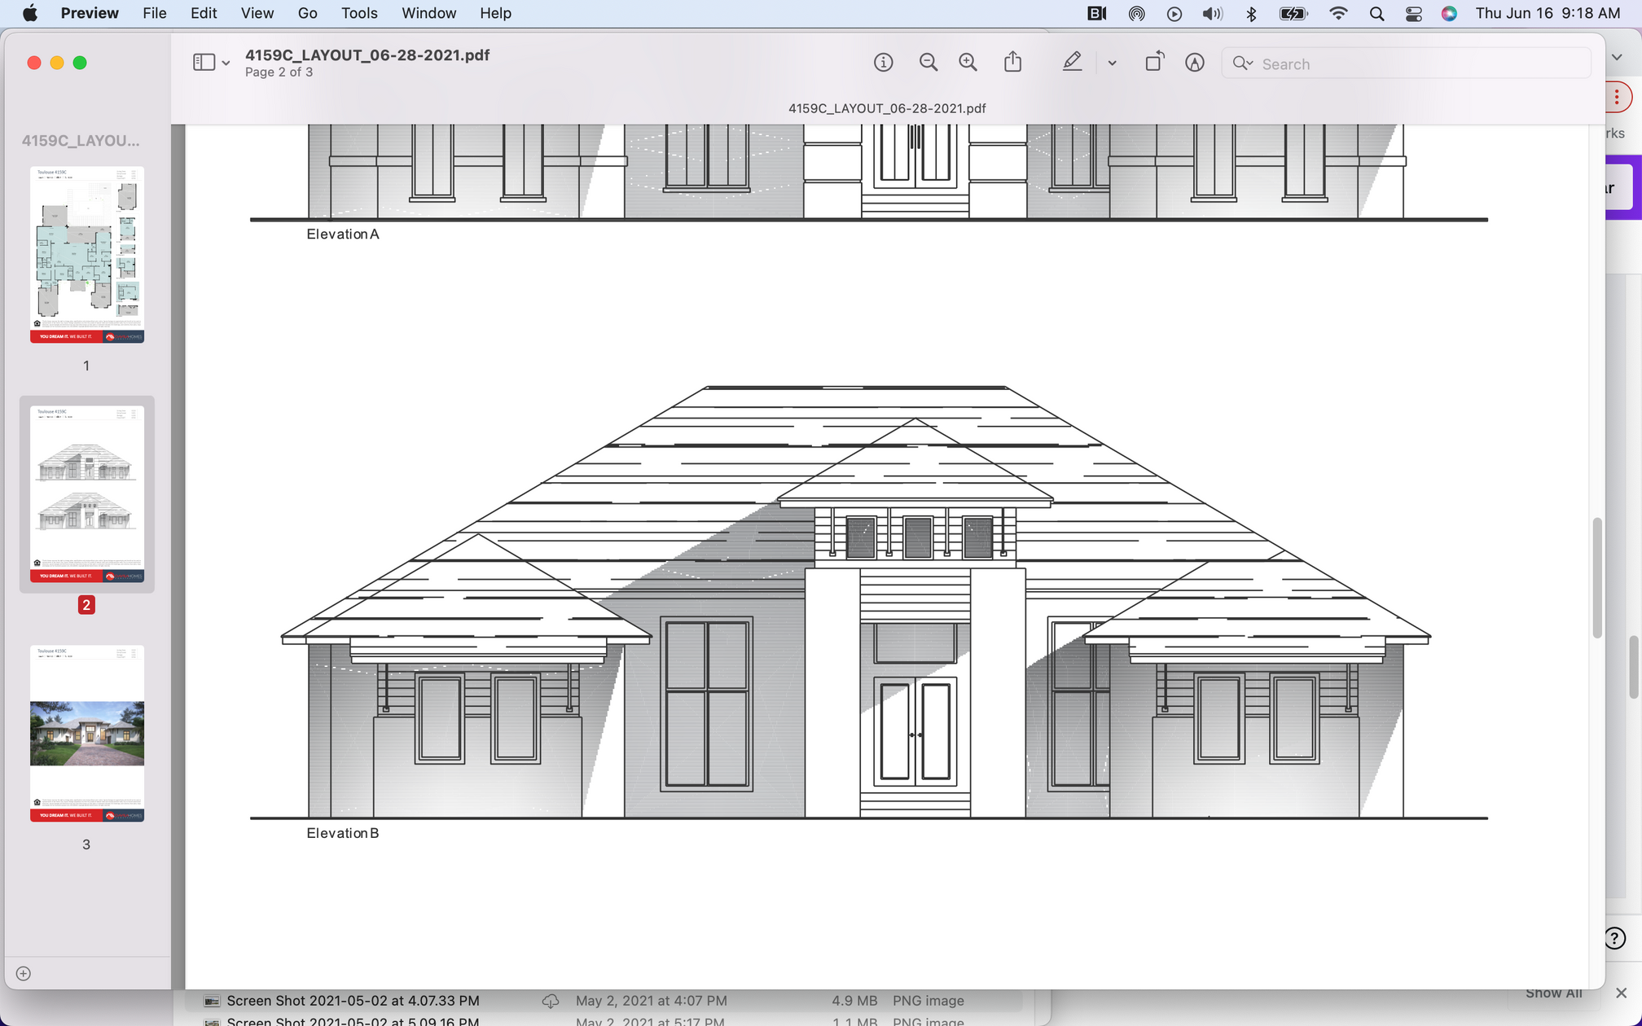The width and height of the screenshot is (1642, 1026).
Task: Expand the Markup pen dropdown arrow
Action: point(1112,64)
